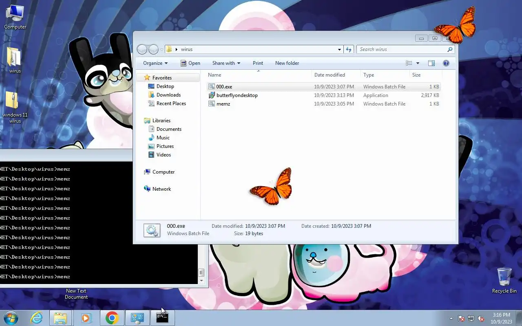The width and height of the screenshot is (522, 326).
Task: Open the Pictures library
Action: click(165, 146)
